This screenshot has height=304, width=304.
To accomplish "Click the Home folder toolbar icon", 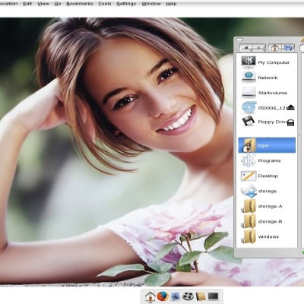I will coord(275,48).
